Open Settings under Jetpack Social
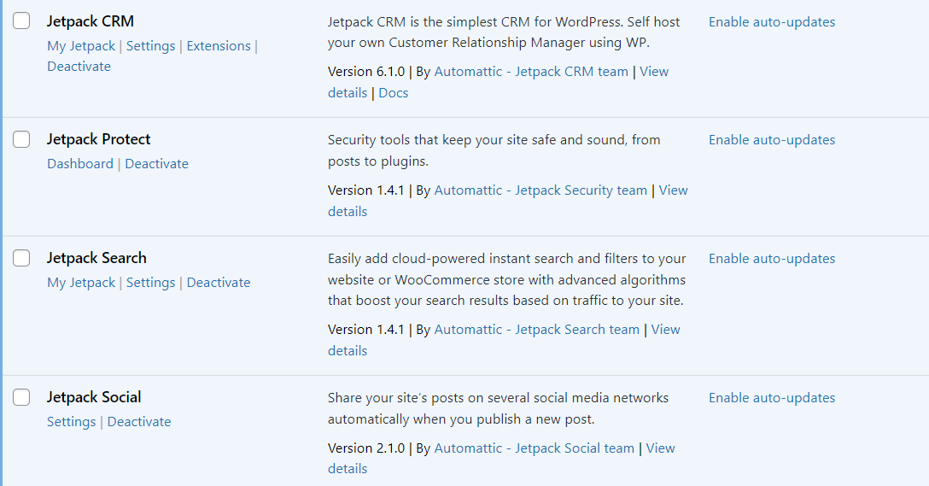 pos(71,422)
